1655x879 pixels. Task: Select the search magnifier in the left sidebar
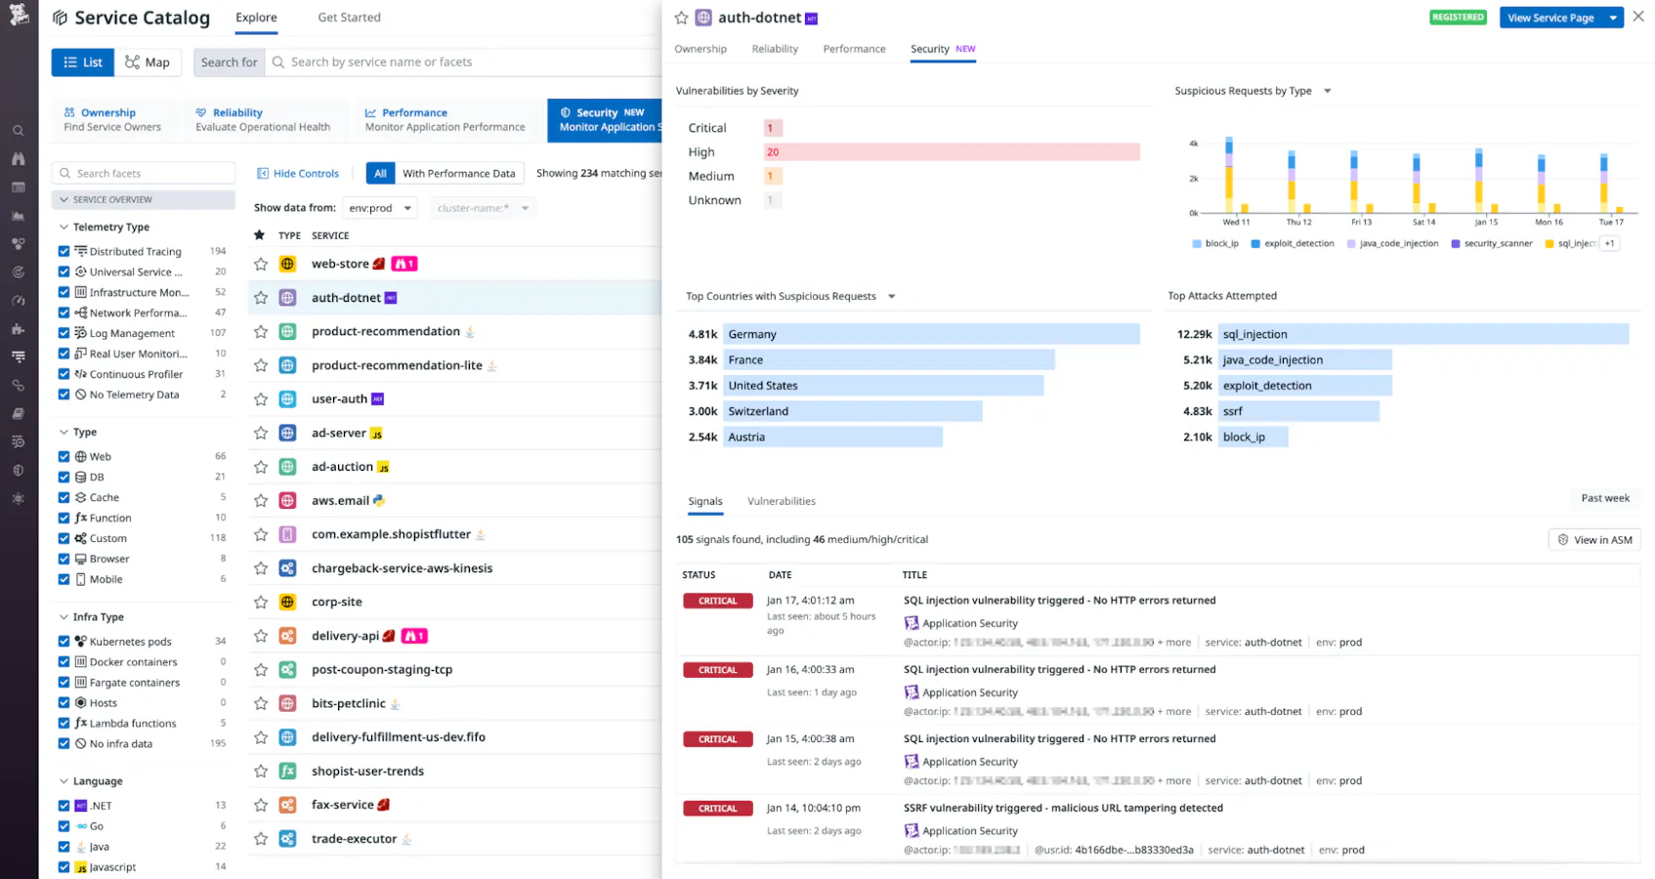pos(18,129)
